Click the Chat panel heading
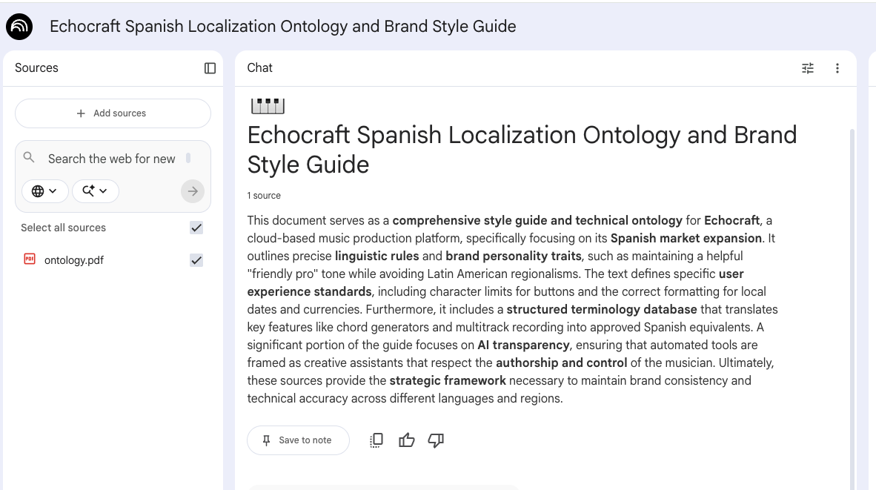This screenshot has height=490, width=876. pyautogui.click(x=260, y=67)
